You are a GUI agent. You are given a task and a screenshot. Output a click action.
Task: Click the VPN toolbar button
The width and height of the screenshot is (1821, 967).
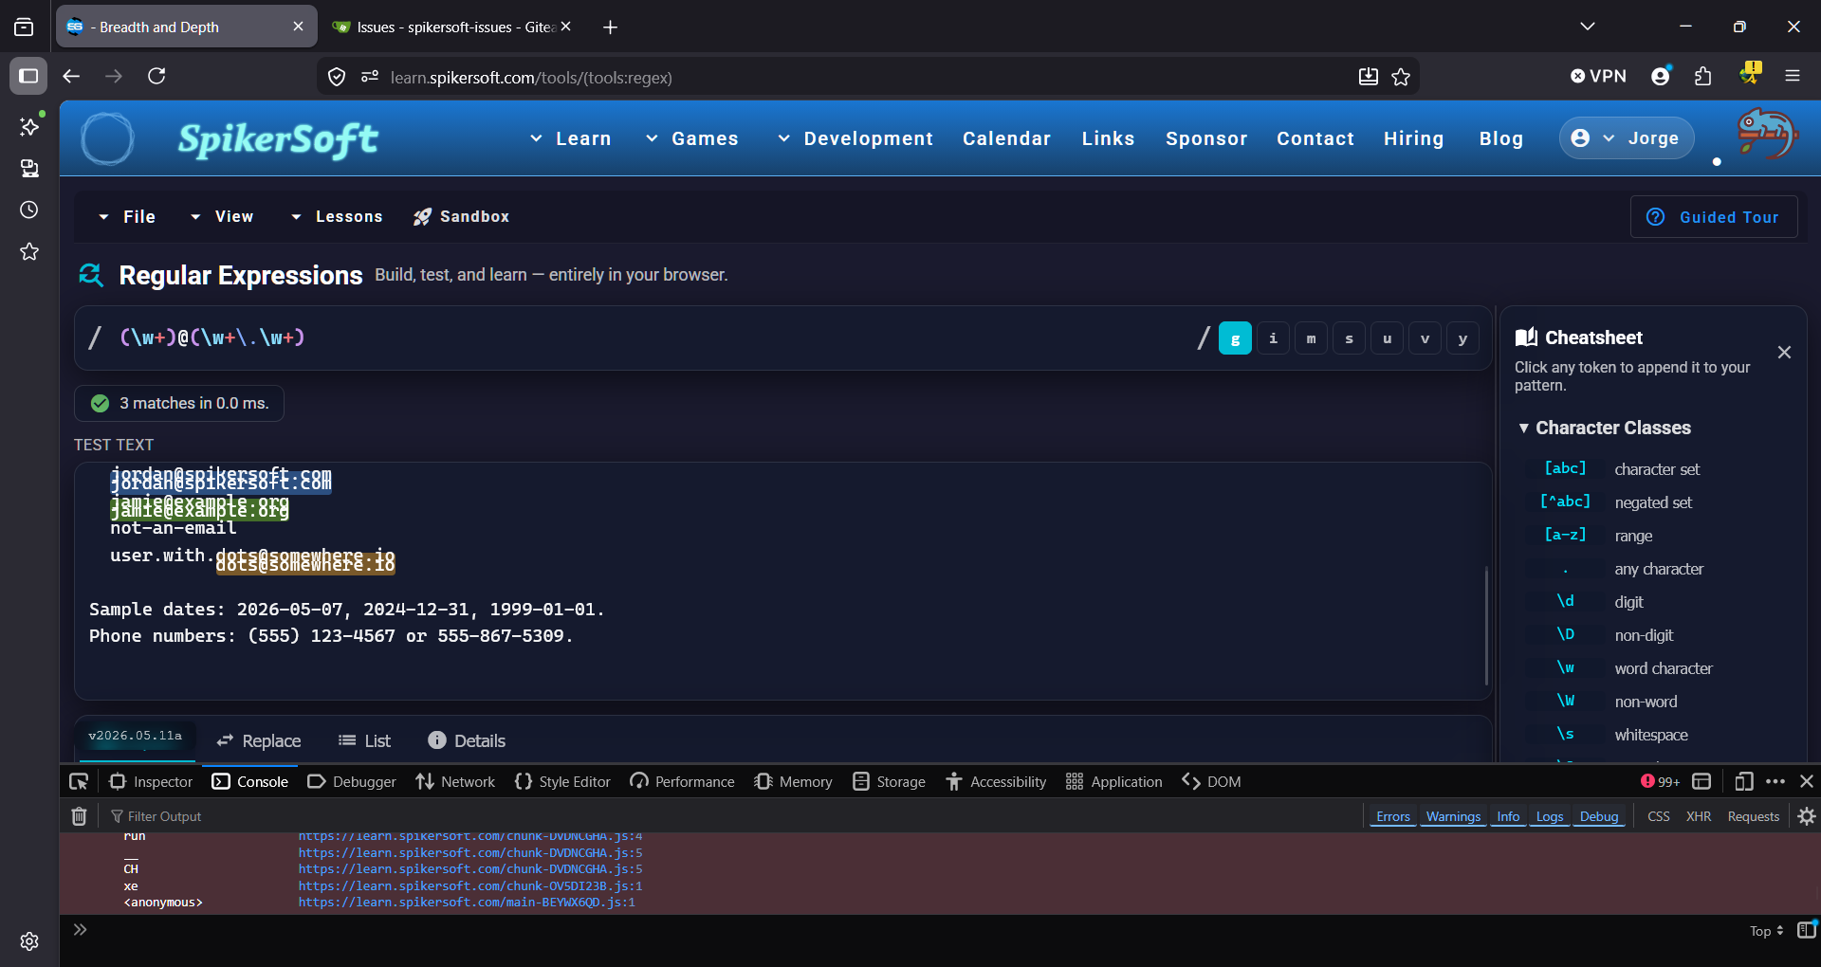tap(1598, 76)
